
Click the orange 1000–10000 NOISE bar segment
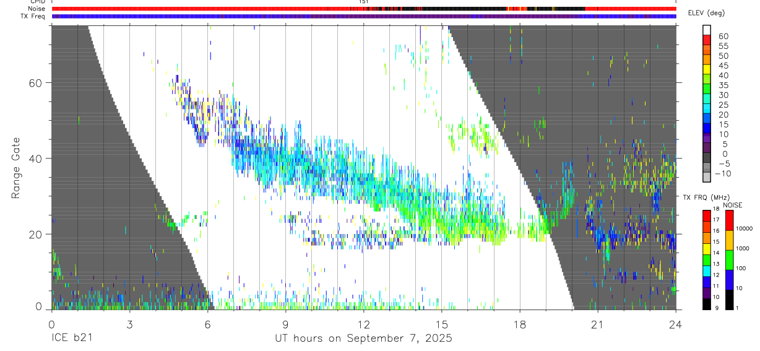pyautogui.click(x=730, y=240)
